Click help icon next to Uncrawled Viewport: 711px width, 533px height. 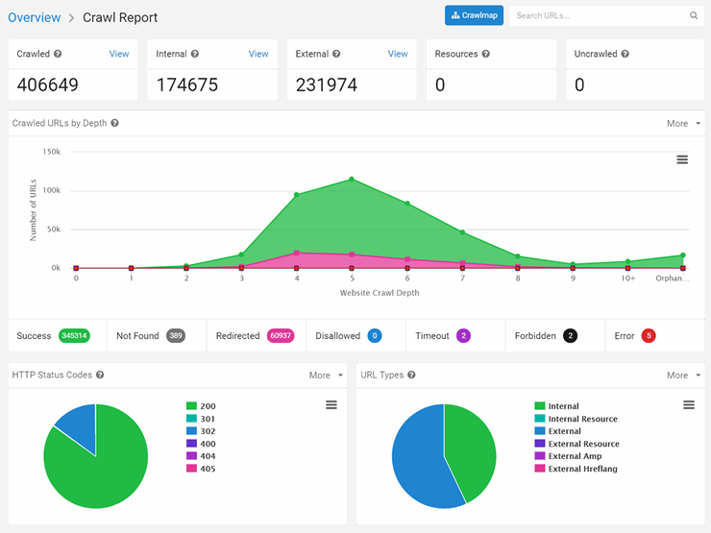tap(625, 55)
